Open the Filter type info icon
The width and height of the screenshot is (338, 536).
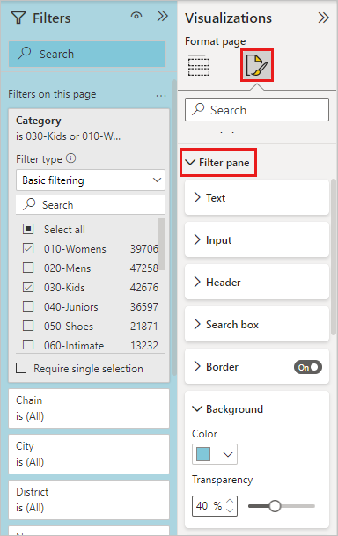pyautogui.click(x=70, y=158)
